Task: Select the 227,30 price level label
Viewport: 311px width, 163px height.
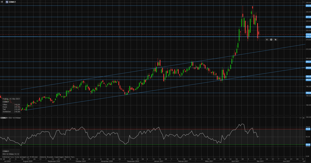Action: [x=307, y=17]
